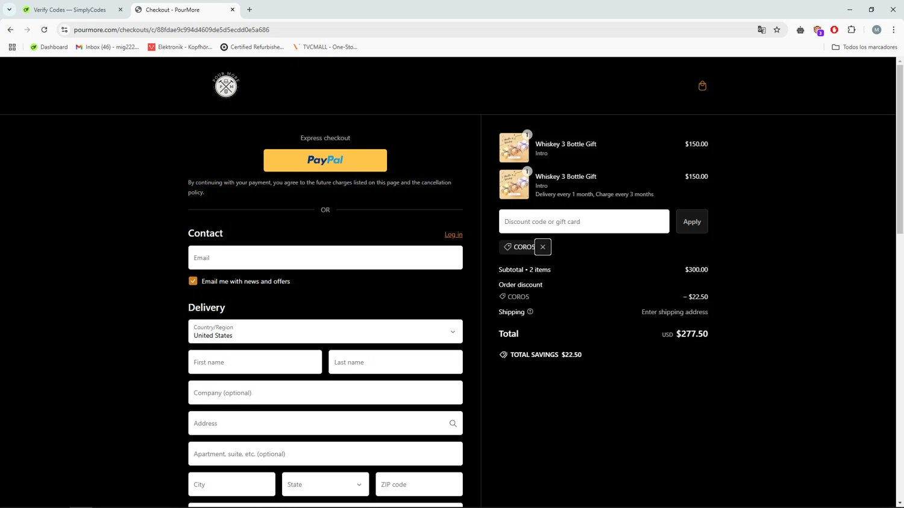The image size is (904, 508).
Task: Open the Chrome three-dot menu
Action: coord(894,29)
